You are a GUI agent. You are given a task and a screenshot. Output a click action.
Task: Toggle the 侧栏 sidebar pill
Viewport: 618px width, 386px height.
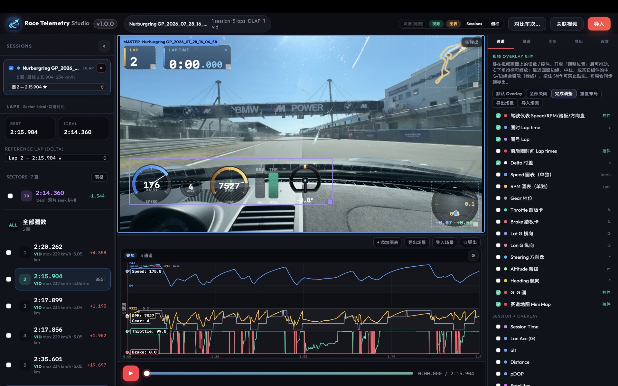coord(495,24)
